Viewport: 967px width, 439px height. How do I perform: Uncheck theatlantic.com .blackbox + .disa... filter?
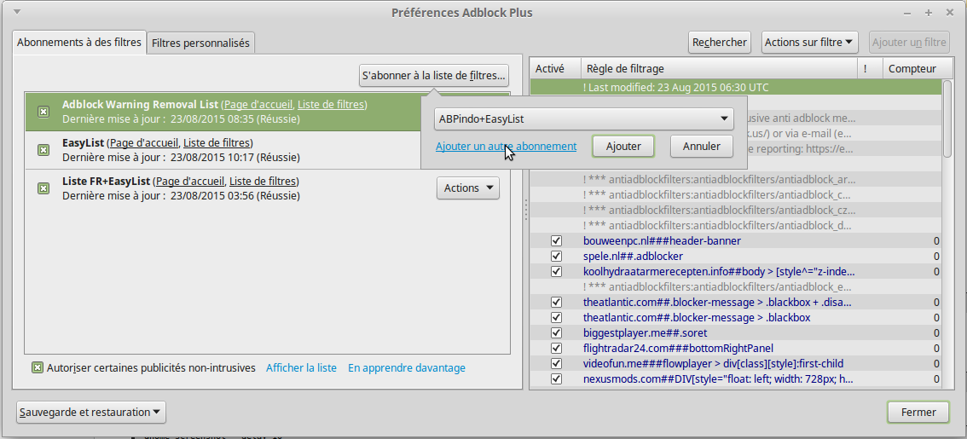pos(556,302)
